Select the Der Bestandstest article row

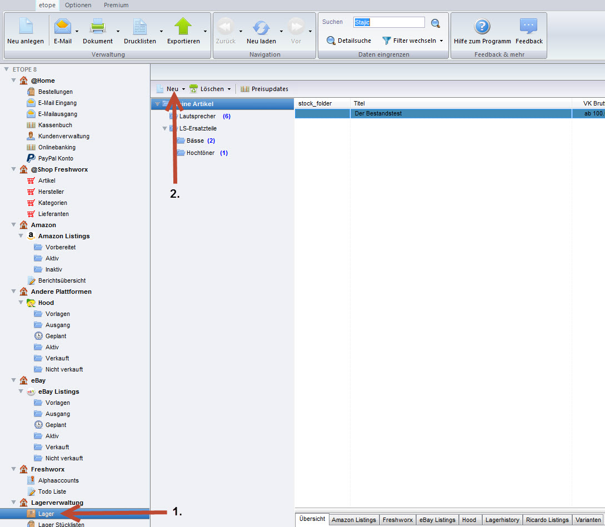pyautogui.click(x=449, y=113)
